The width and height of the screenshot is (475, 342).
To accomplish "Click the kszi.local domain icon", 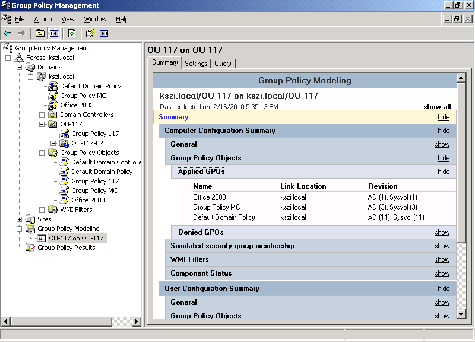I will tap(42, 77).
